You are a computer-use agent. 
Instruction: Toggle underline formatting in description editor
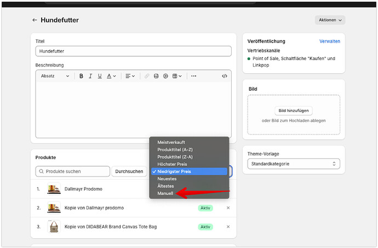pyautogui.click(x=100, y=76)
